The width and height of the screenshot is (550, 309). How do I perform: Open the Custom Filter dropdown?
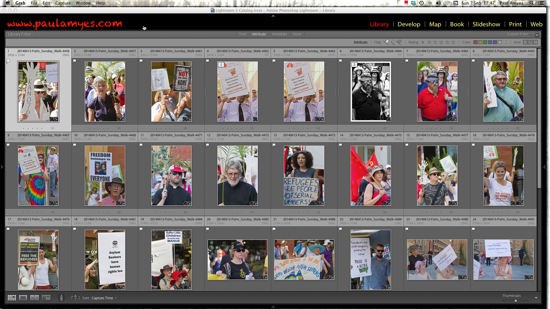519,34
